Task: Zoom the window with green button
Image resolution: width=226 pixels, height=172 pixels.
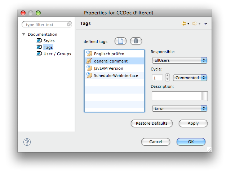Action: (38, 13)
